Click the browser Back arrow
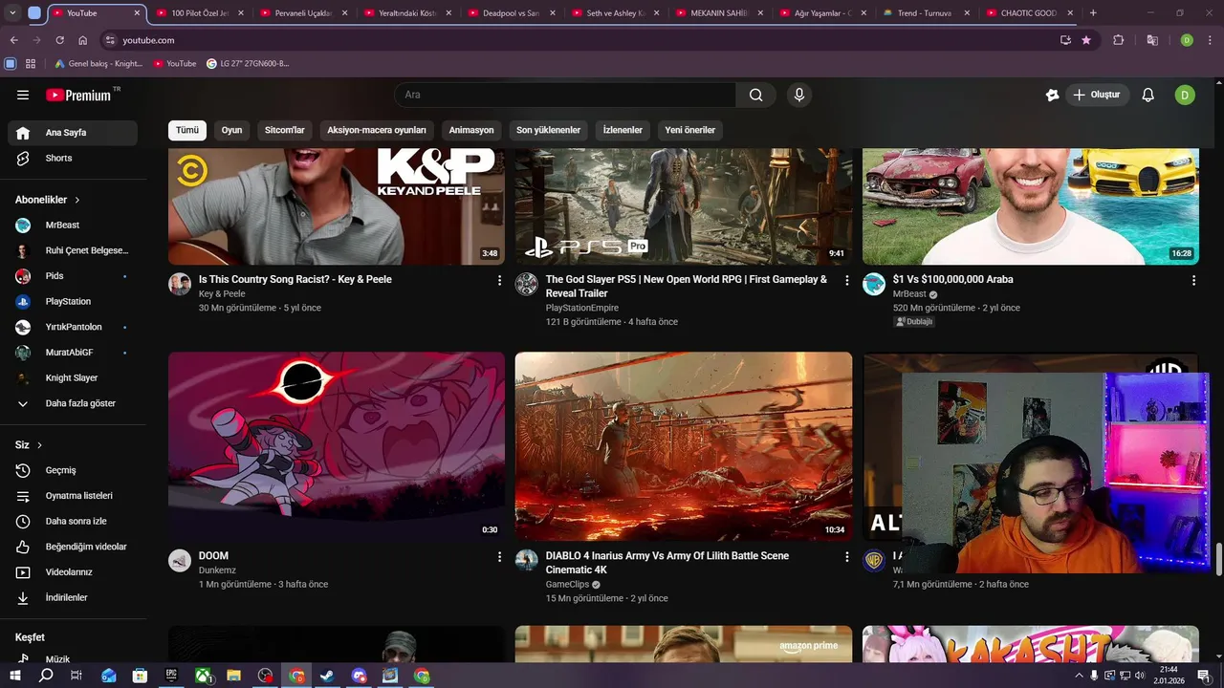Screen dimensions: 1224x688 (13, 40)
